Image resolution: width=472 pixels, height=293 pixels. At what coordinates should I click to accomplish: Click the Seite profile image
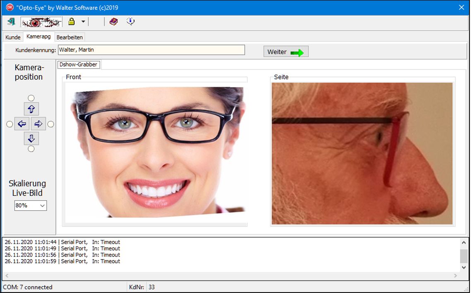pyautogui.click(x=362, y=153)
